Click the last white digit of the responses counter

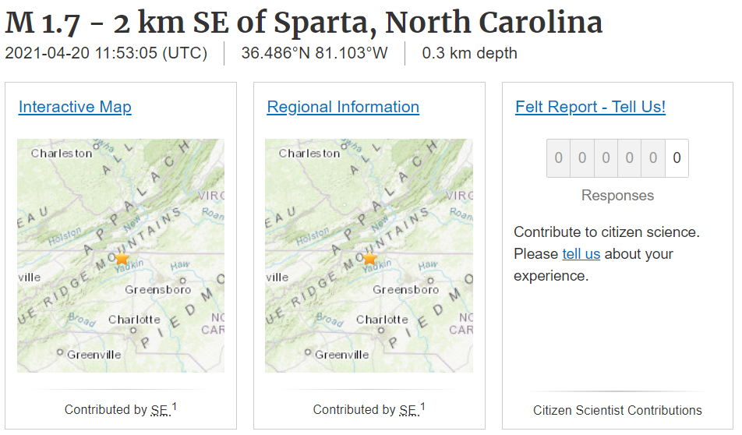point(677,158)
